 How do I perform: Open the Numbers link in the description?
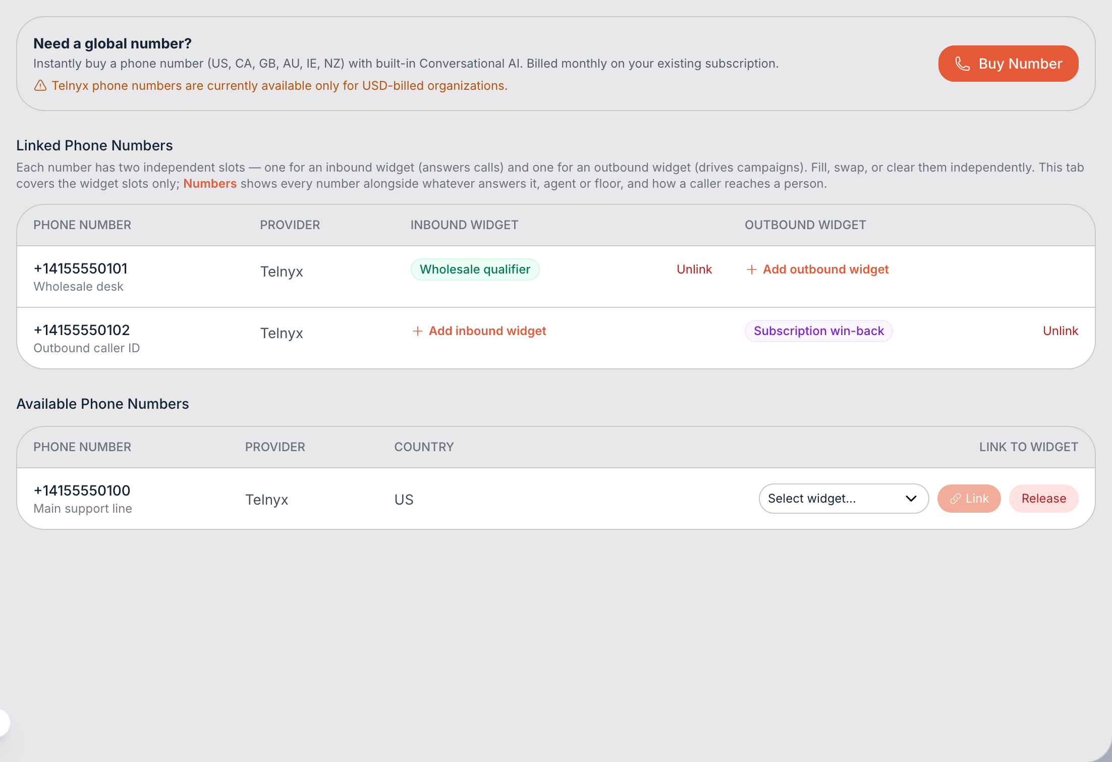coord(210,184)
